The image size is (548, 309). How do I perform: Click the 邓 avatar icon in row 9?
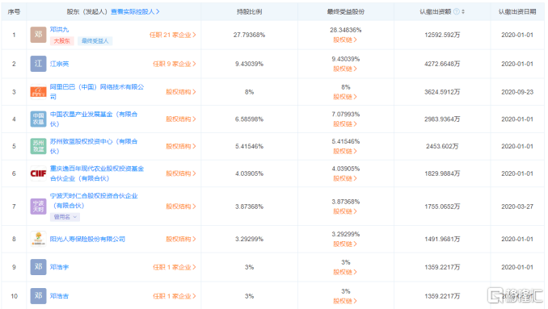[38, 267]
